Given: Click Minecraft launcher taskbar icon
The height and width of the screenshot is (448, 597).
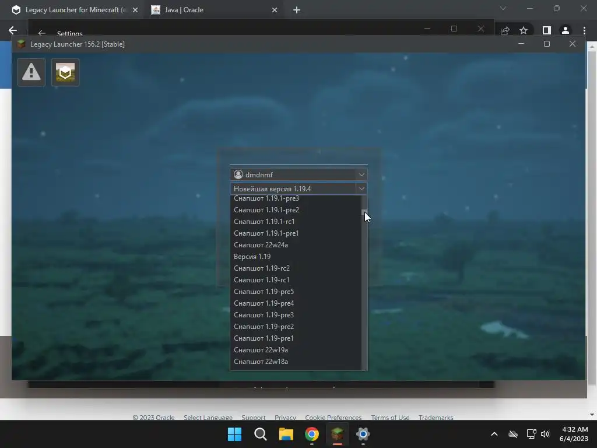Looking at the screenshot, I should [x=338, y=434].
